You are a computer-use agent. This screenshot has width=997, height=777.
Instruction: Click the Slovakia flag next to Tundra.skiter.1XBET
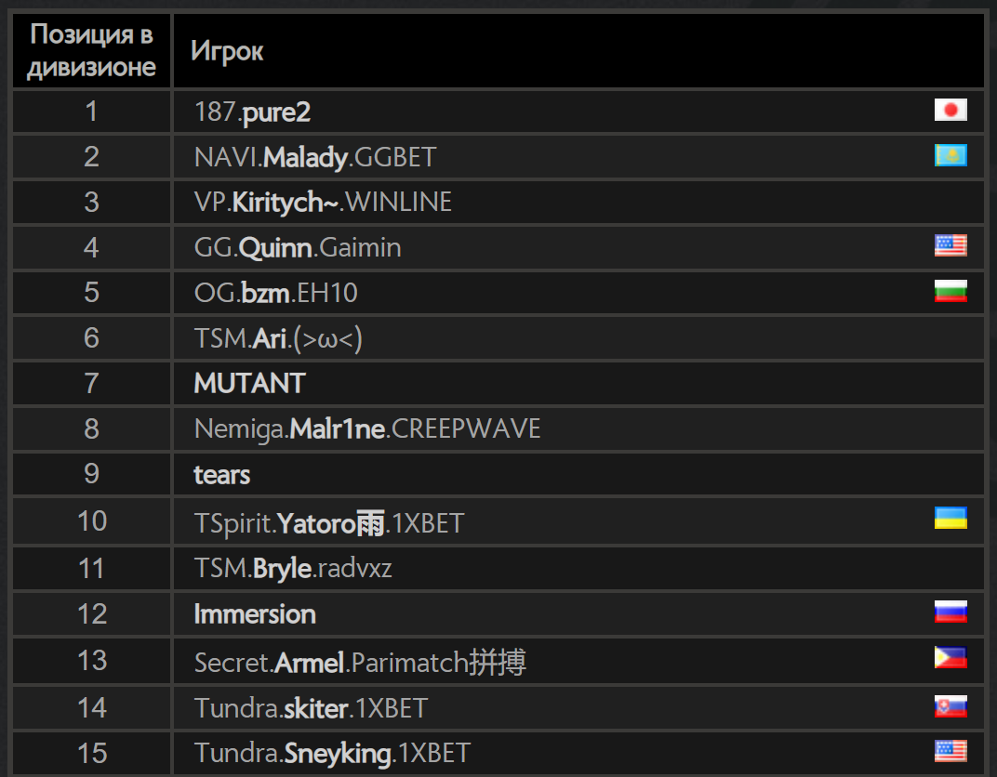950,705
